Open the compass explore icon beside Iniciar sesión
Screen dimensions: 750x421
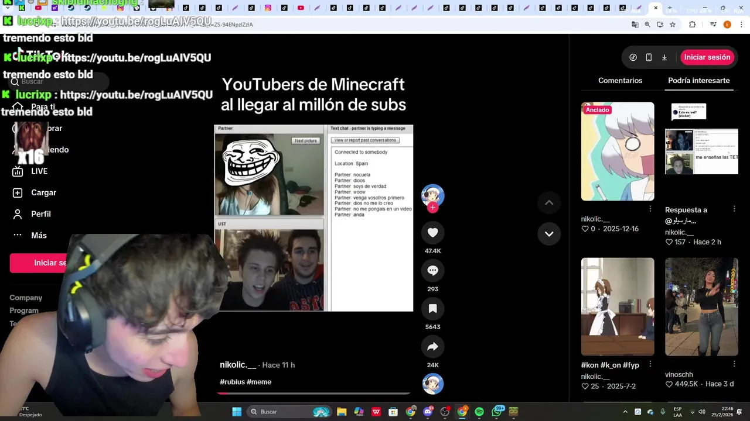click(x=633, y=57)
